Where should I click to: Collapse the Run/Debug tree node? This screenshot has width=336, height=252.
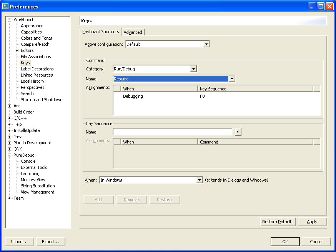click(10, 155)
